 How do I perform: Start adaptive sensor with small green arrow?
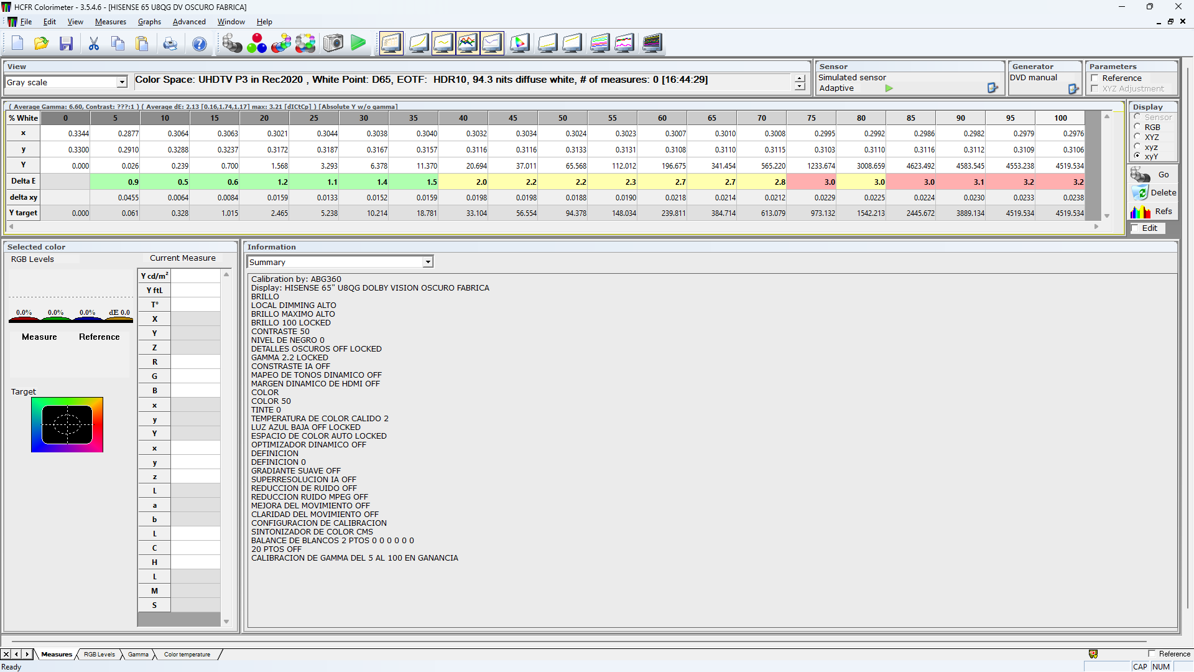coord(889,88)
